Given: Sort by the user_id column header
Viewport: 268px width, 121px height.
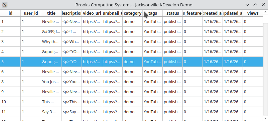Looking at the screenshot, I should [x=31, y=13].
